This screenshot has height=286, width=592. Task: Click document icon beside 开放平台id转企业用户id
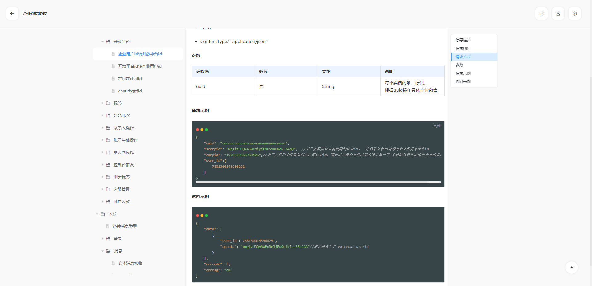tap(113, 66)
